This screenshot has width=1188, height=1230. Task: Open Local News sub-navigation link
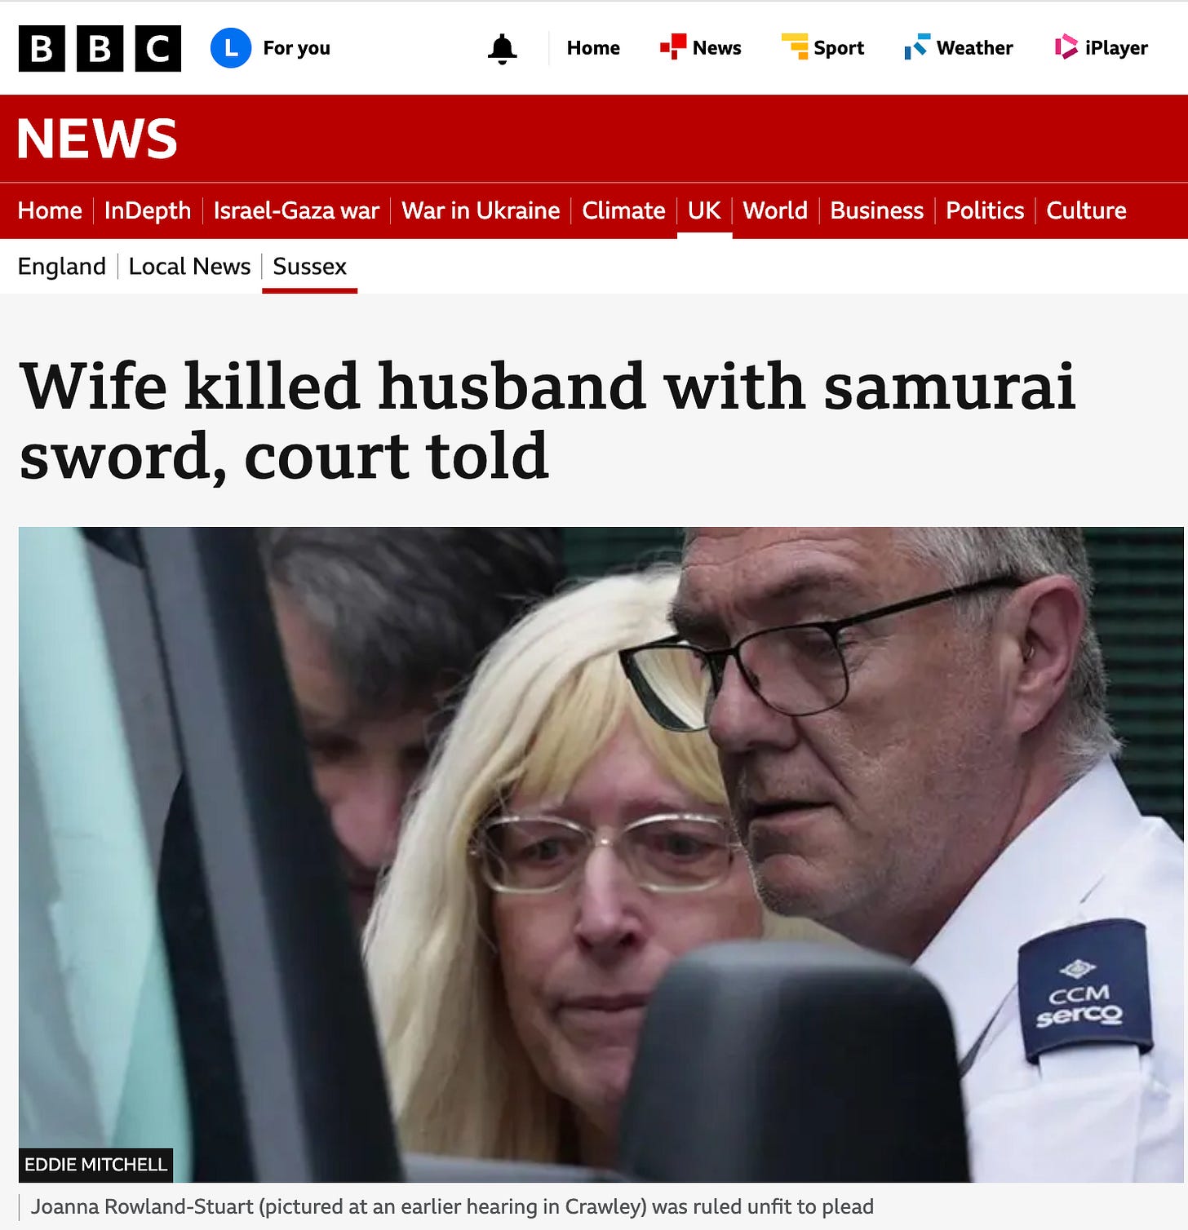click(189, 267)
